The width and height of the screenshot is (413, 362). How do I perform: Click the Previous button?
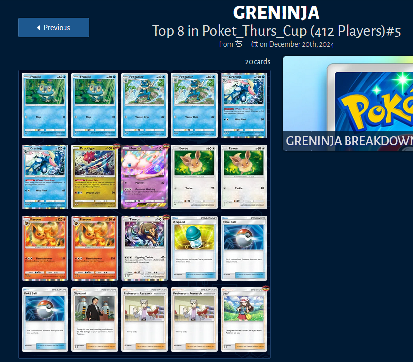coord(54,28)
